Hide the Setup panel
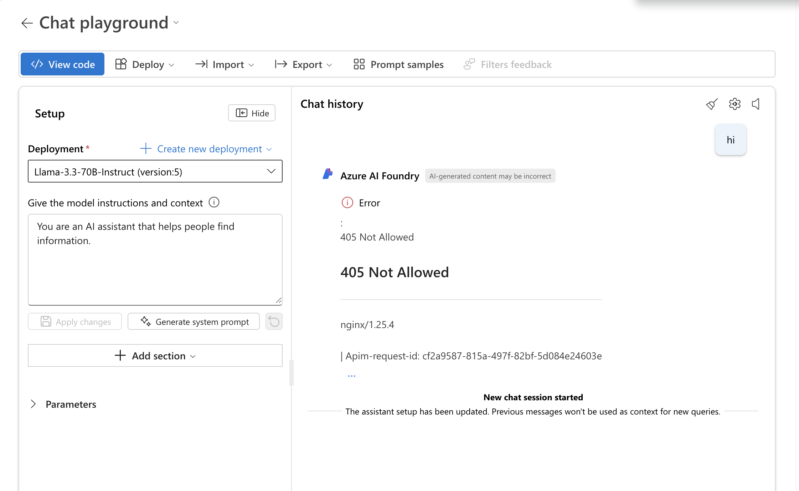799x491 pixels. [x=252, y=113]
